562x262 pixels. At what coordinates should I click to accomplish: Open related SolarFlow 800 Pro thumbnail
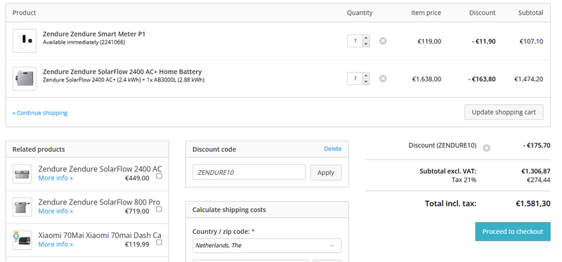(22, 207)
